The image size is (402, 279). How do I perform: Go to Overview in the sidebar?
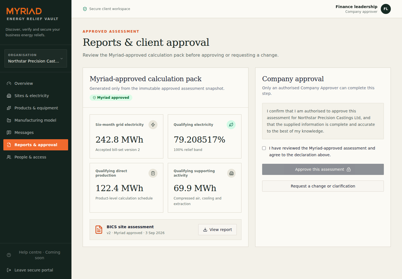click(x=36, y=83)
